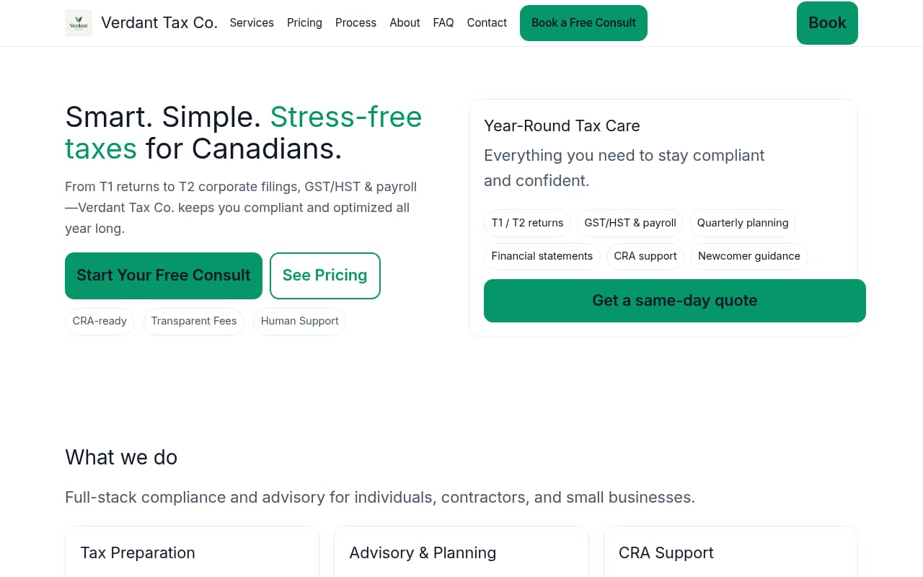Click the Verdant Tax Co. logo icon
The width and height of the screenshot is (923, 577).
pos(79,22)
